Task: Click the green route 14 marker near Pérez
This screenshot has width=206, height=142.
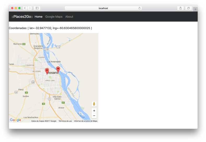Action: click(26, 92)
